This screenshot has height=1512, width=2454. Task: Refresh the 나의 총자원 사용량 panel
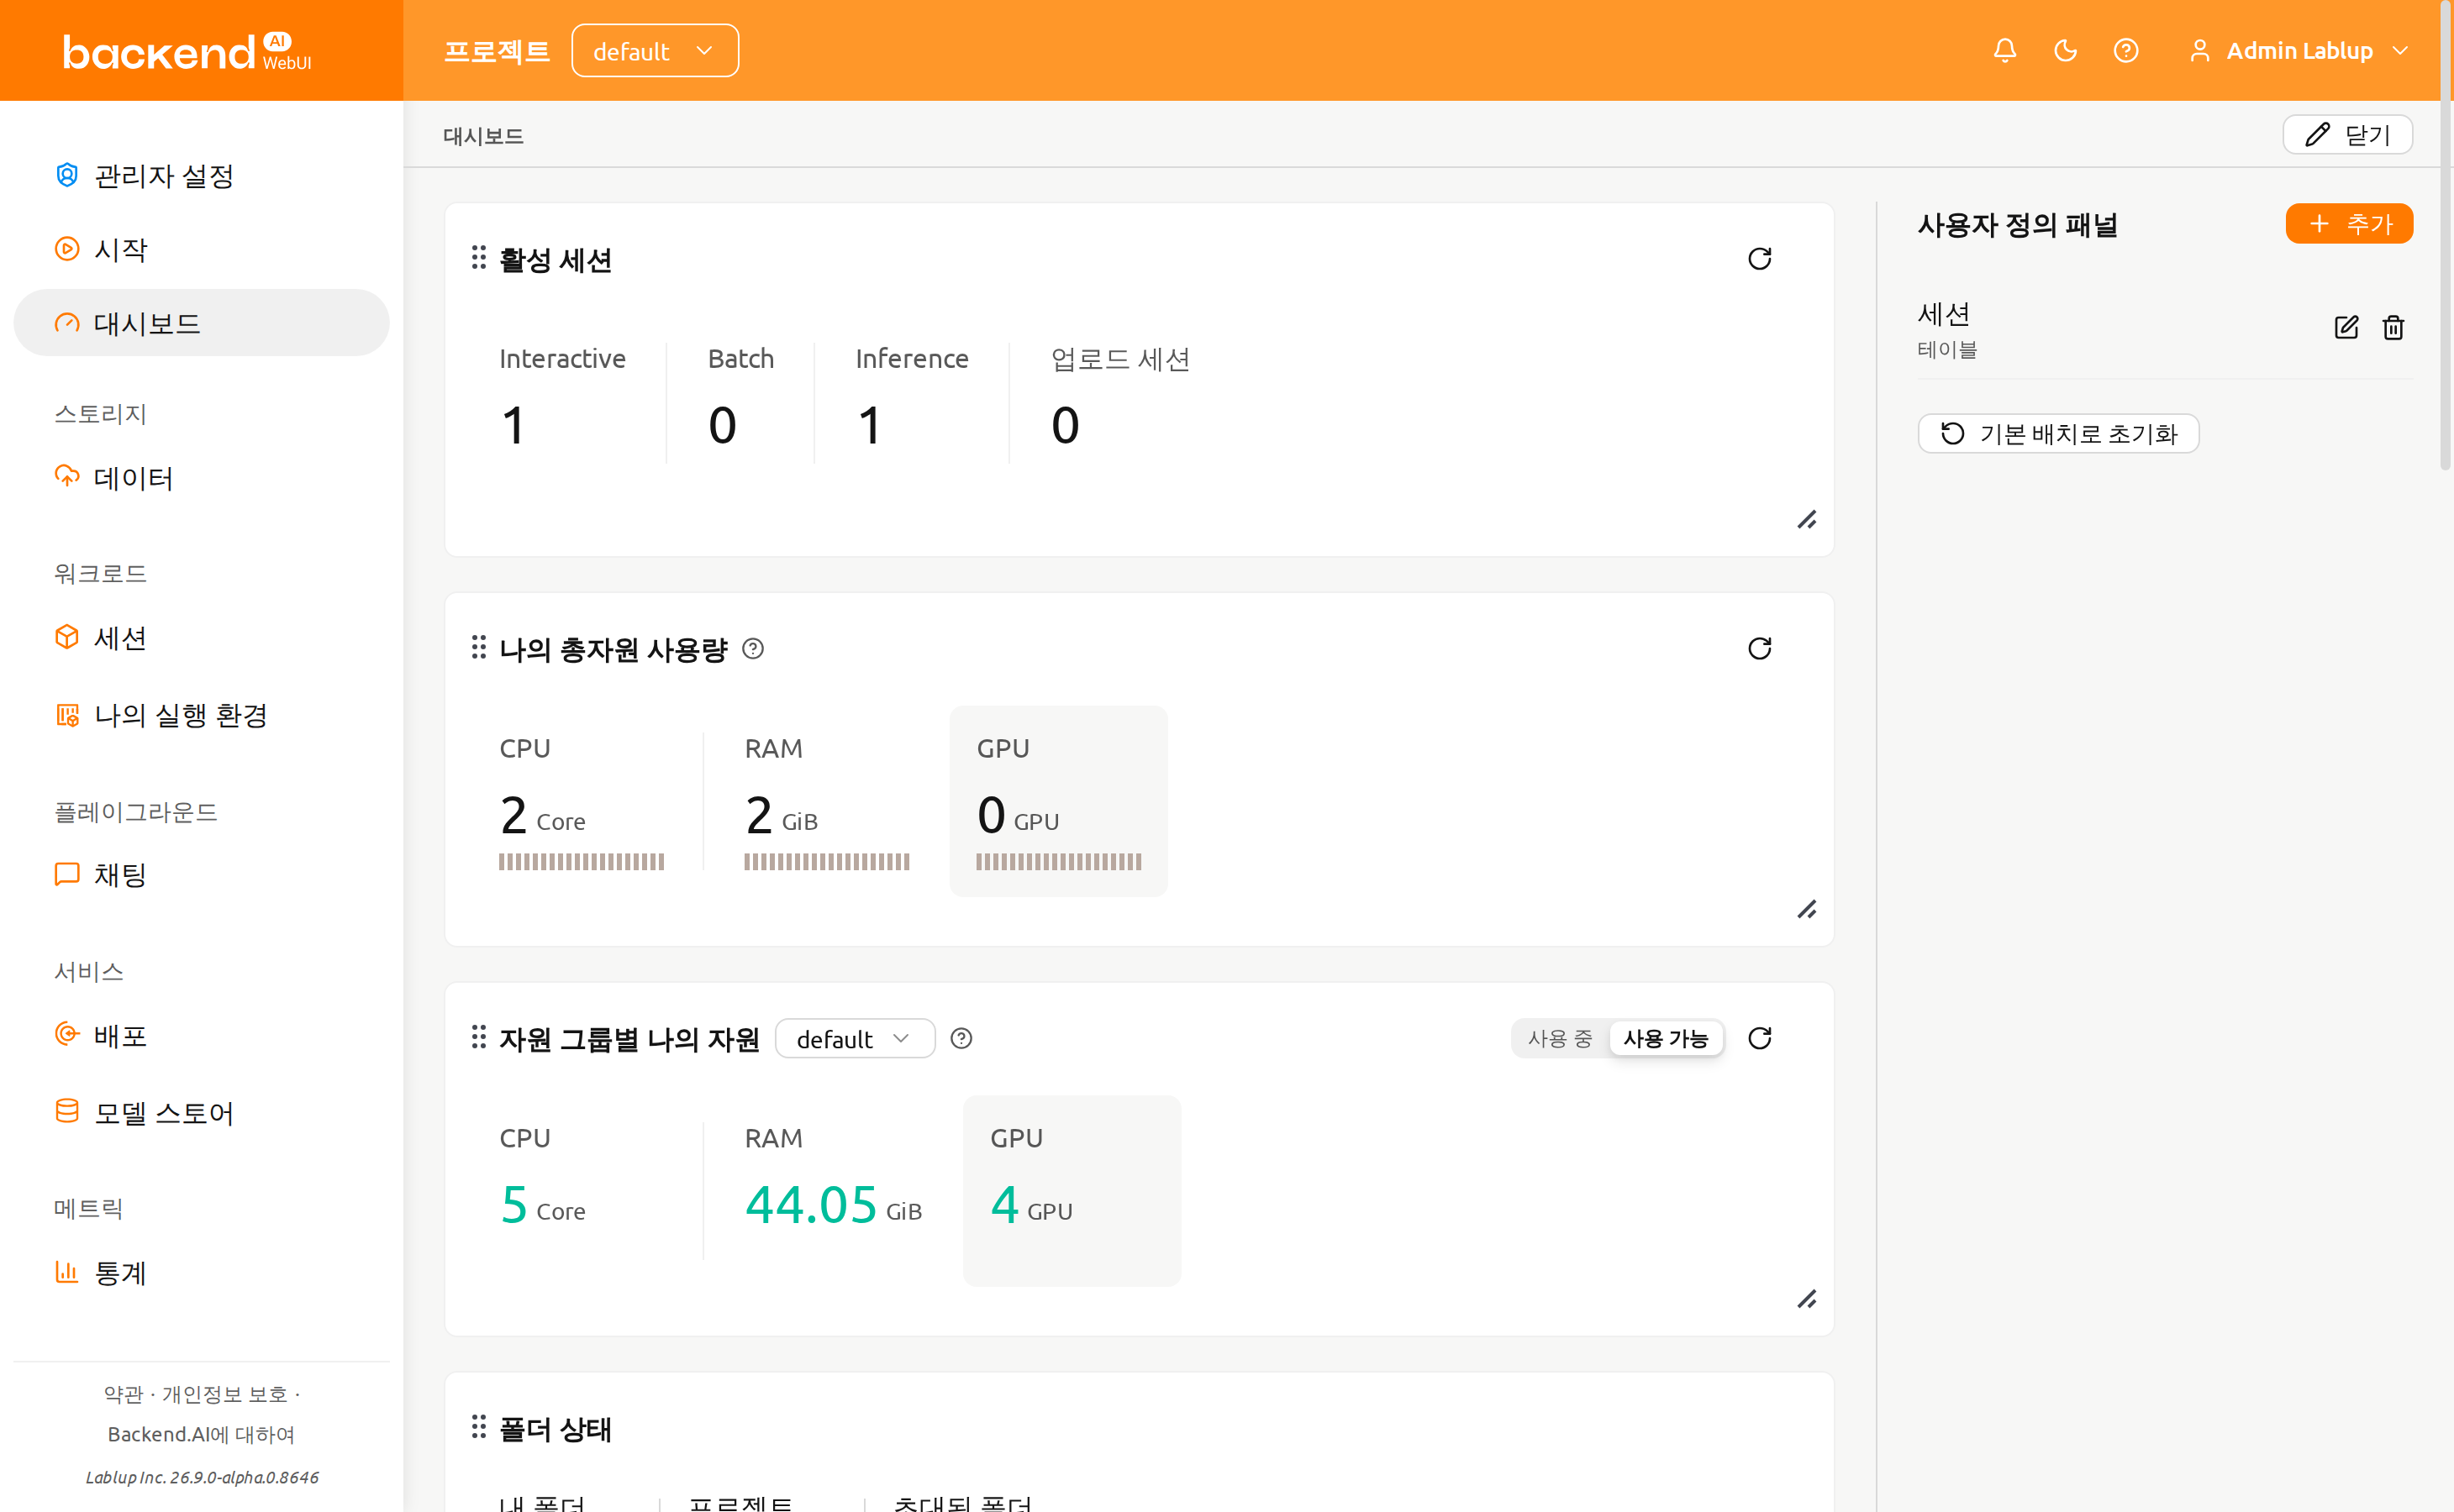[x=1759, y=648]
